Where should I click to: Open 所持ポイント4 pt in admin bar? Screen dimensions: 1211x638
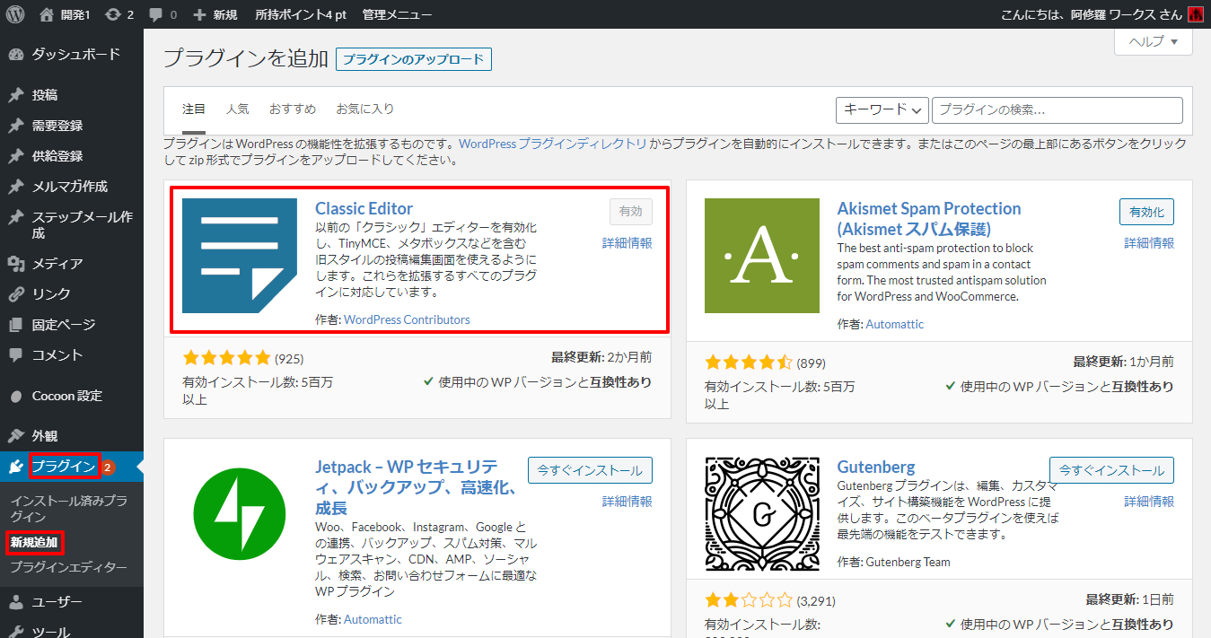pyautogui.click(x=300, y=14)
